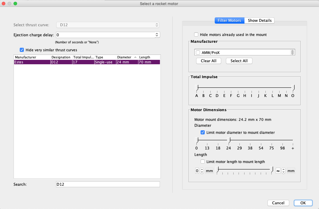Click inside the Search field
The image size is (319, 209).
coord(108,184)
